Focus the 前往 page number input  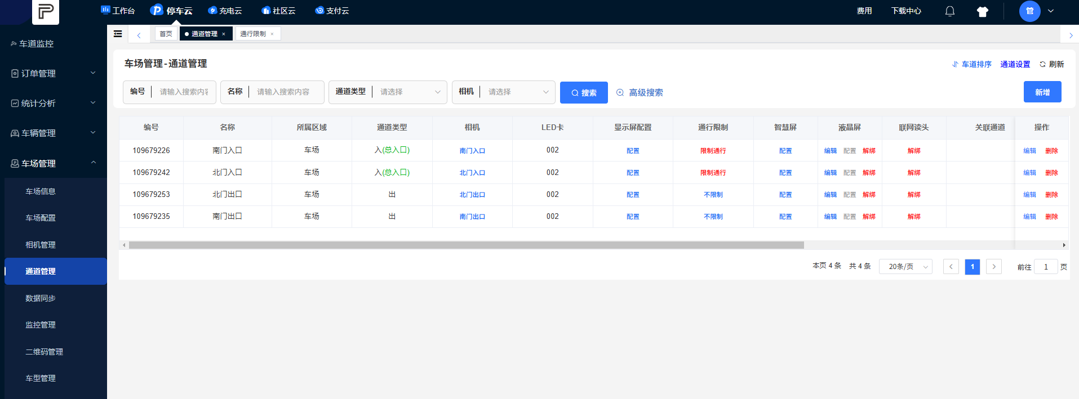(x=1046, y=267)
